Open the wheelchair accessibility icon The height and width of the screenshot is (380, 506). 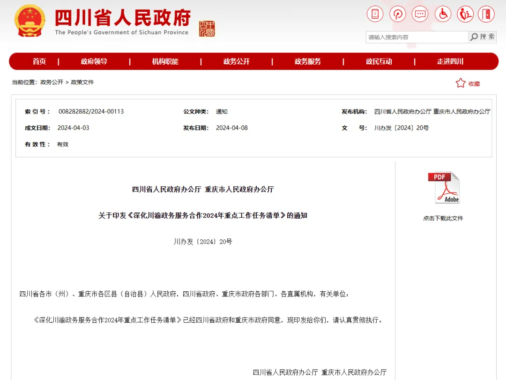(x=443, y=14)
